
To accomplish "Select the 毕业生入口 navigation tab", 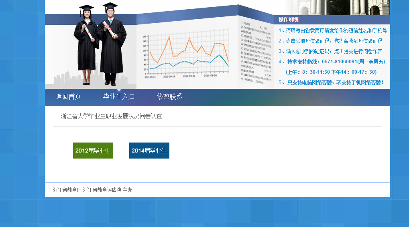I will point(119,96).
